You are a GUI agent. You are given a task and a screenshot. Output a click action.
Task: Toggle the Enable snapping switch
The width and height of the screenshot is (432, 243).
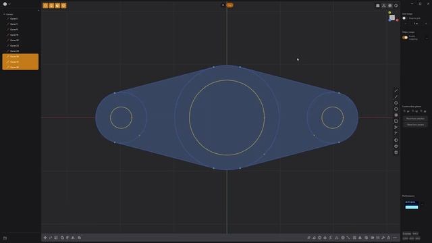[405, 38]
